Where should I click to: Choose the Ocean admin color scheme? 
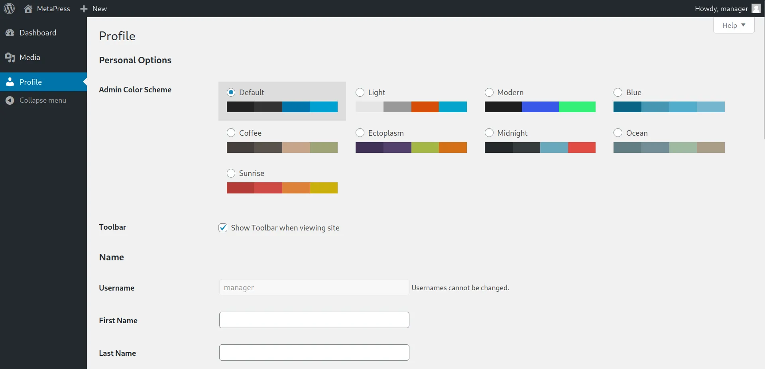click(x=618, y=133)
